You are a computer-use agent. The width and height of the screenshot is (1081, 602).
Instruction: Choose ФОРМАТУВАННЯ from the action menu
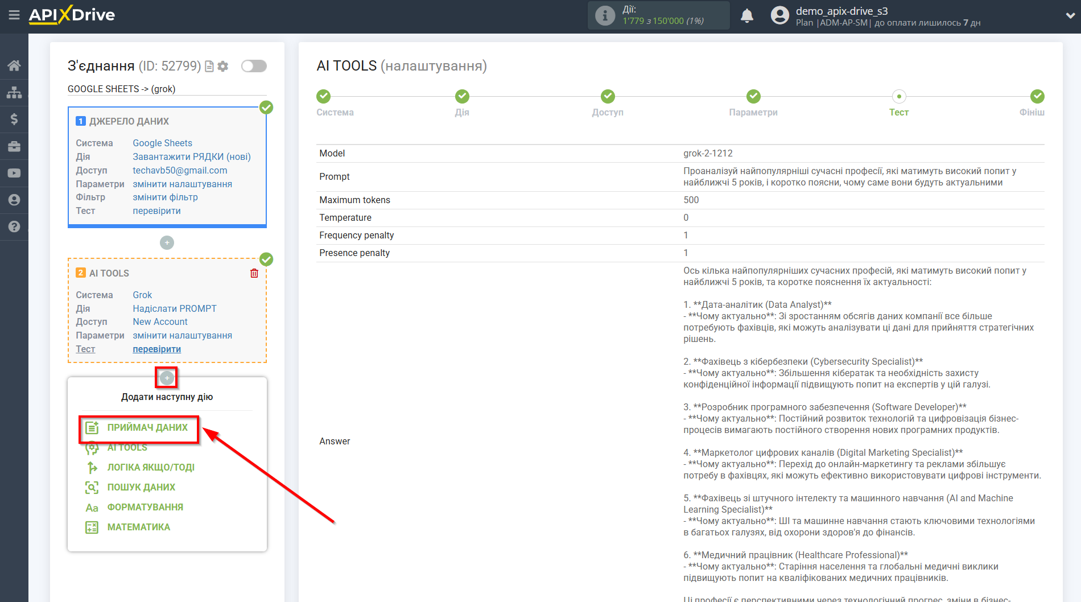(x=145, y=507)
